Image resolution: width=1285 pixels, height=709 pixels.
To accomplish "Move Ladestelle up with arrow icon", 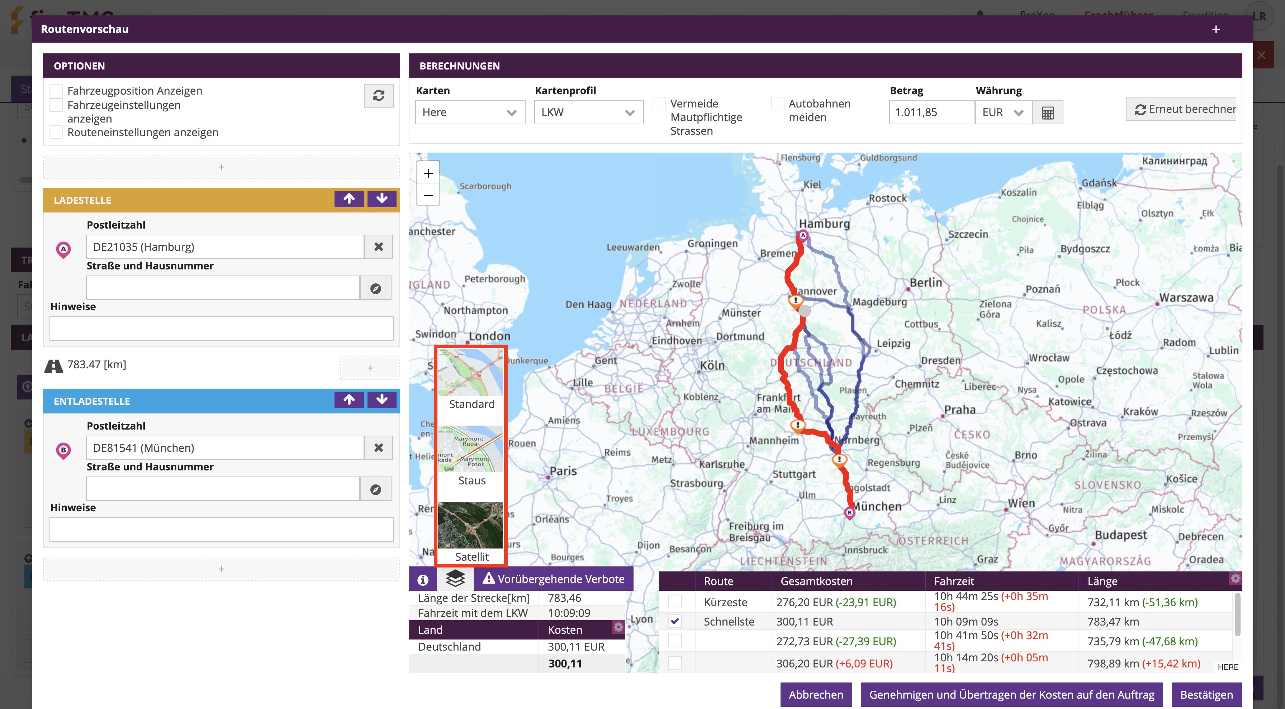I will (349, 199).
